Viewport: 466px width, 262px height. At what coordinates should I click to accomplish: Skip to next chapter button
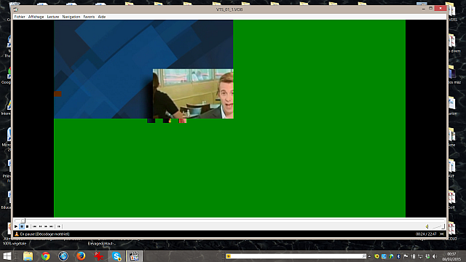pos(52,226)
